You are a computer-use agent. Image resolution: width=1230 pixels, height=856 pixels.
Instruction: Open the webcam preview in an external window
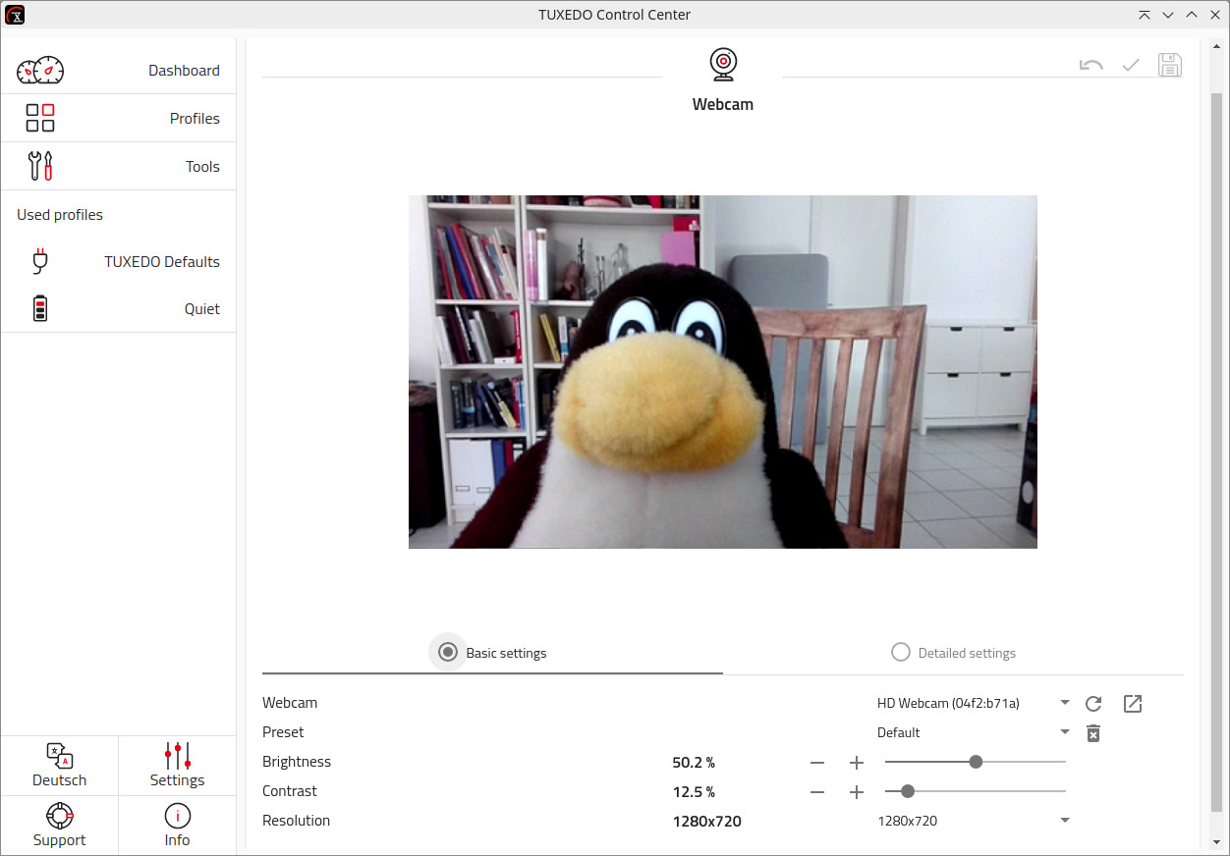1133,704
